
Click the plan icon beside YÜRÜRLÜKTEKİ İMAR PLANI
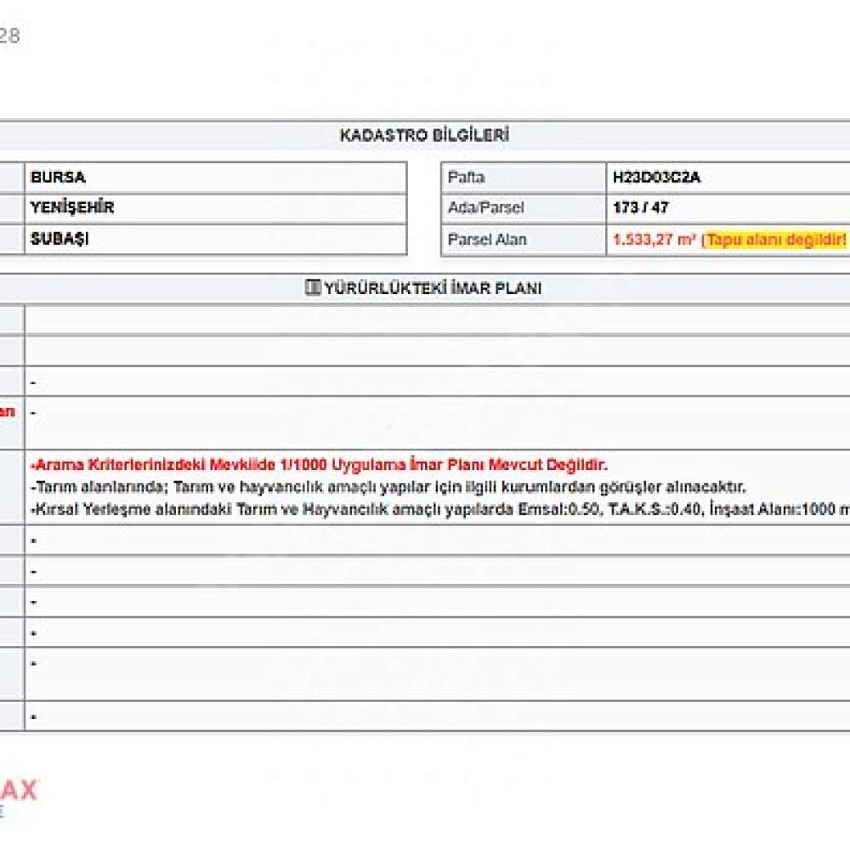[x=312, y=287]
